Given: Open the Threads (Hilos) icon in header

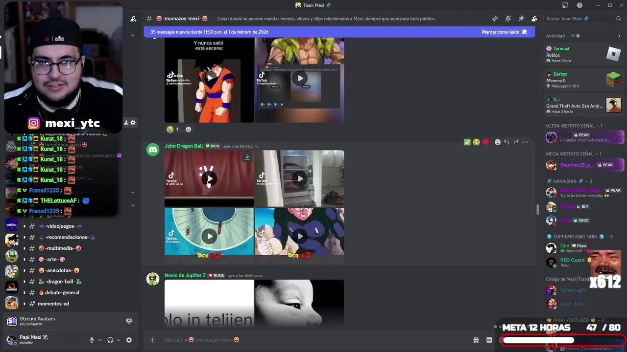Looking at the screenshot, I should 495,19.
